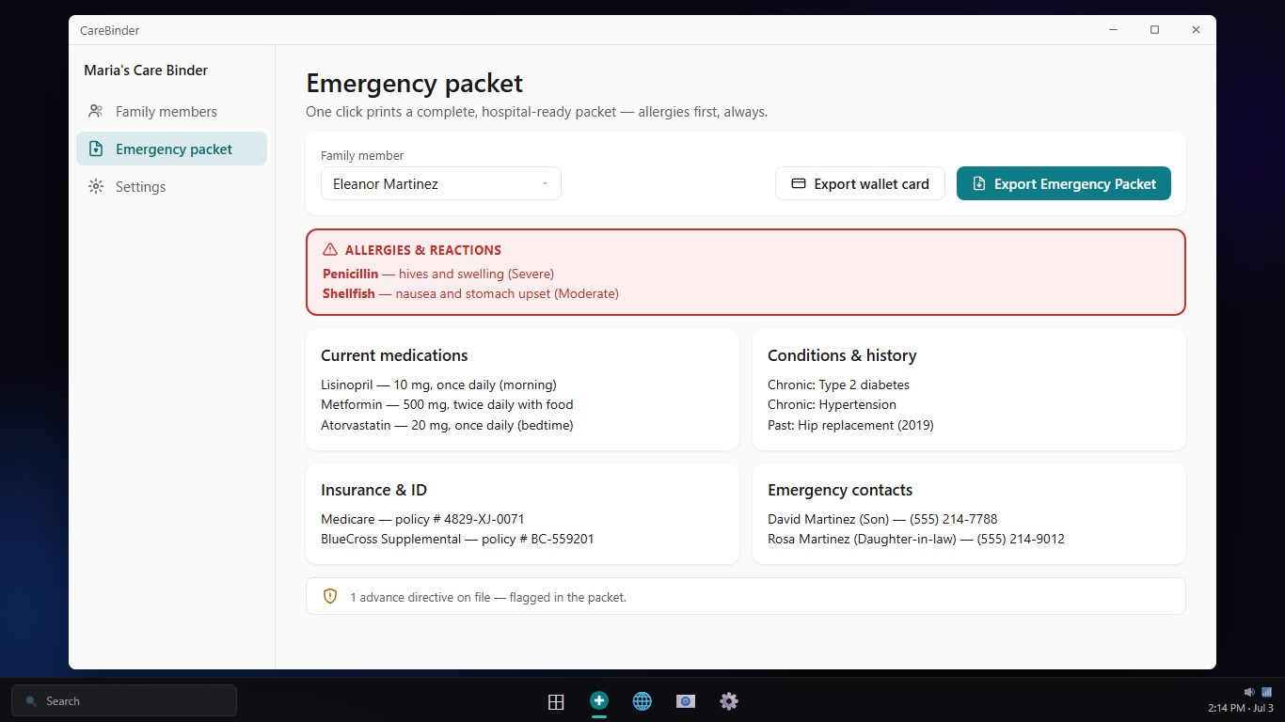Click the Search box in the taskbar

point(124,700)
